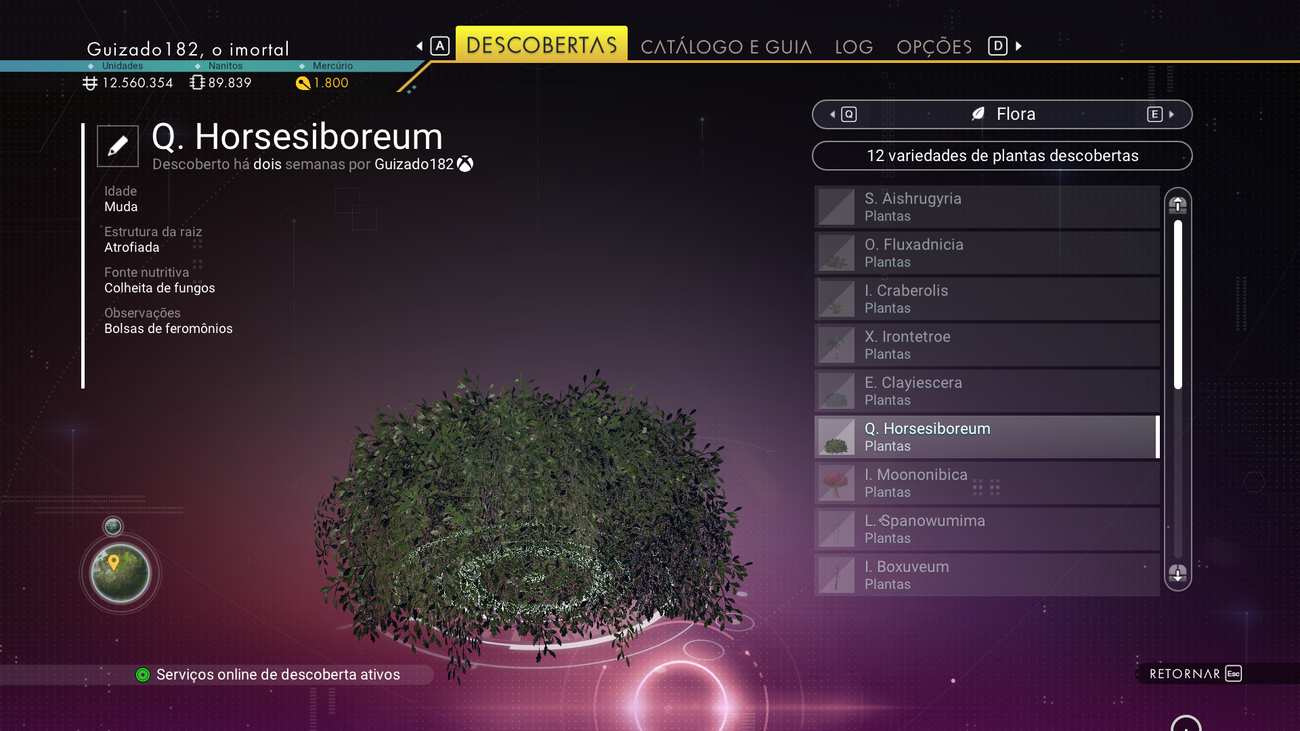Click the I. Boxuveum plant thumbnail

[836, 575]
